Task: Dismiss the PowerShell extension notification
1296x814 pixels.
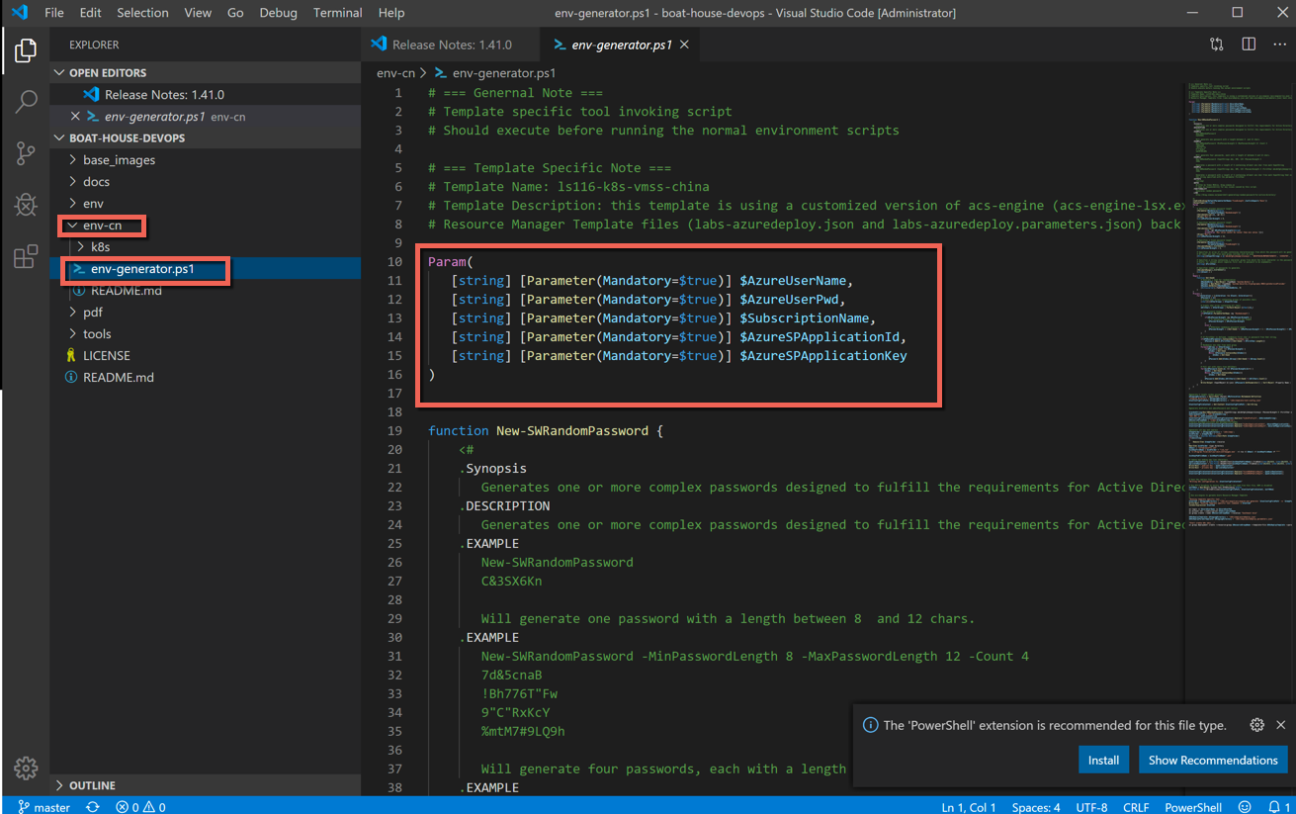Action: (x=1280, y=725)
